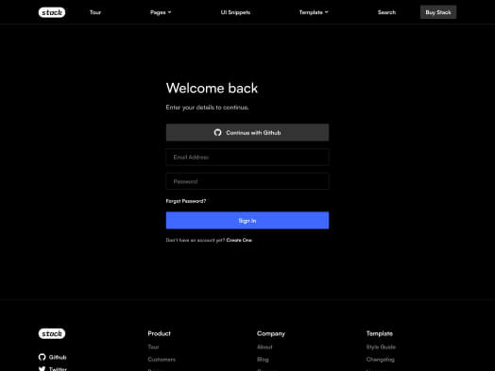This screenshot has width=495, height=371.
Task: Click the Create One account link
Action: pos(239,240)
